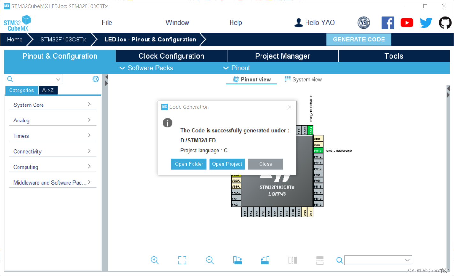Open the Help menu

[x=236, y=23]
